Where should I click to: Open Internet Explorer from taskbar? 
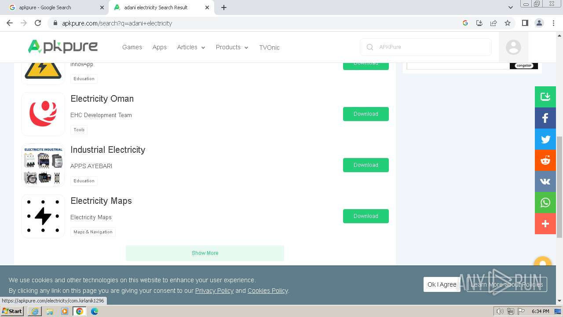35,311
